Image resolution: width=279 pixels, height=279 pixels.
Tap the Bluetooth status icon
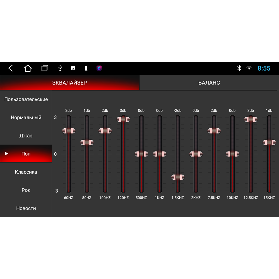239,68
